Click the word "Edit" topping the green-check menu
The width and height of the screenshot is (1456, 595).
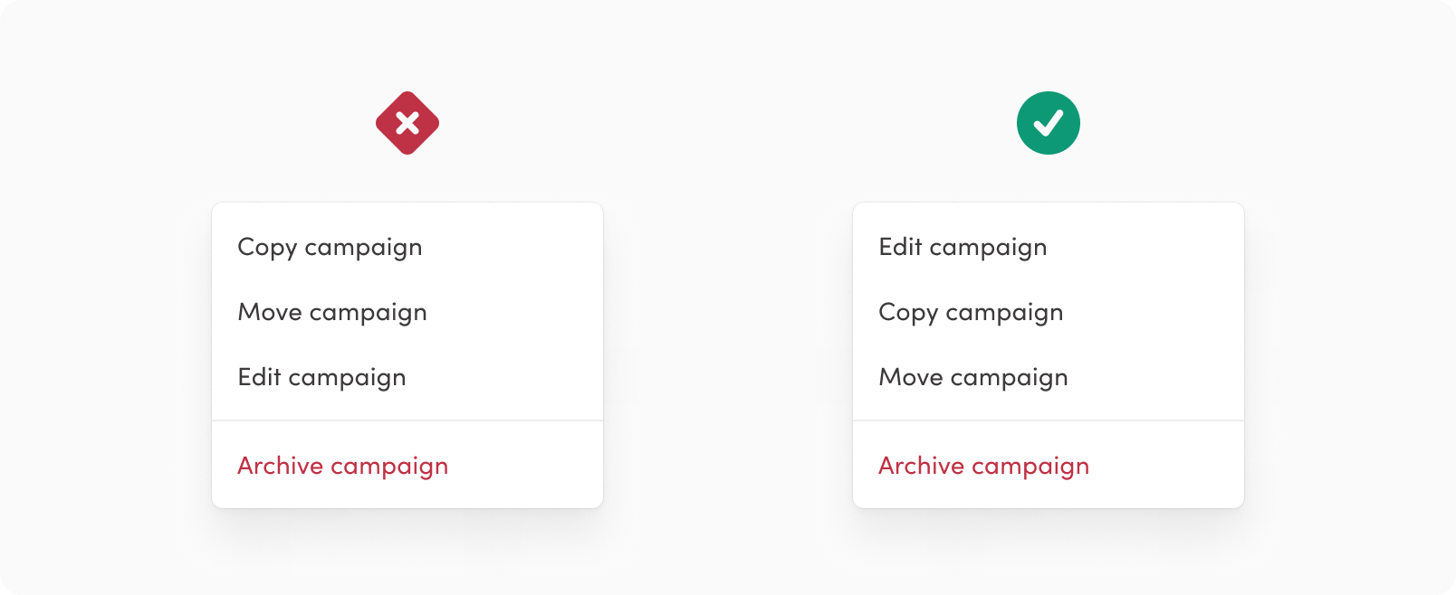click(x=900, y=247)
